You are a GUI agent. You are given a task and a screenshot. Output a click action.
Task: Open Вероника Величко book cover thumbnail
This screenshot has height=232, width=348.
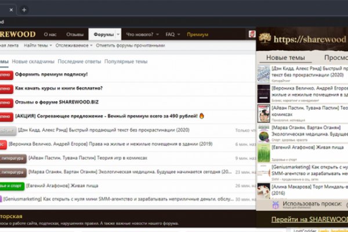coord(263,93)
